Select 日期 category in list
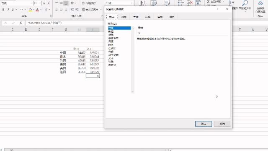 (x=119, y=42)
